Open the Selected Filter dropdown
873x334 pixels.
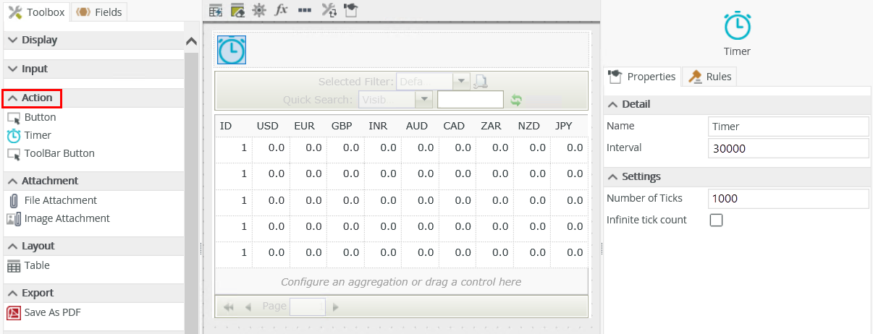click(461, 82)
